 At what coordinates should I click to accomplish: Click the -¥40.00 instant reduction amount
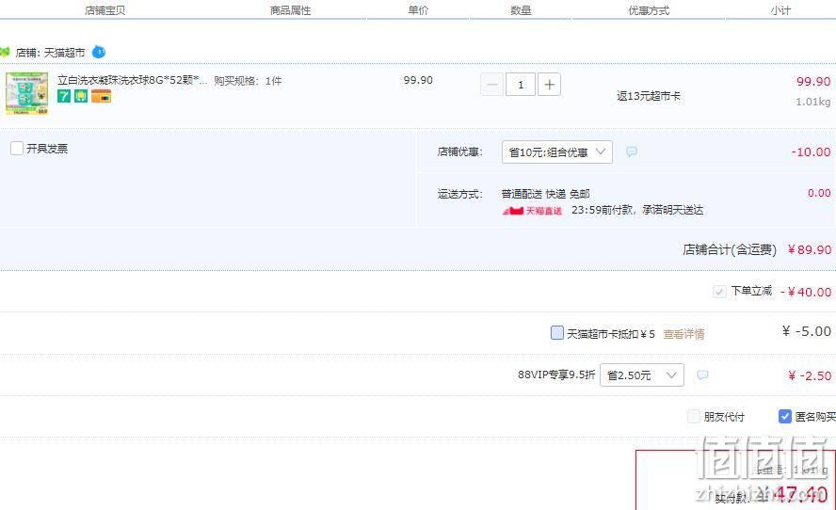806,292
